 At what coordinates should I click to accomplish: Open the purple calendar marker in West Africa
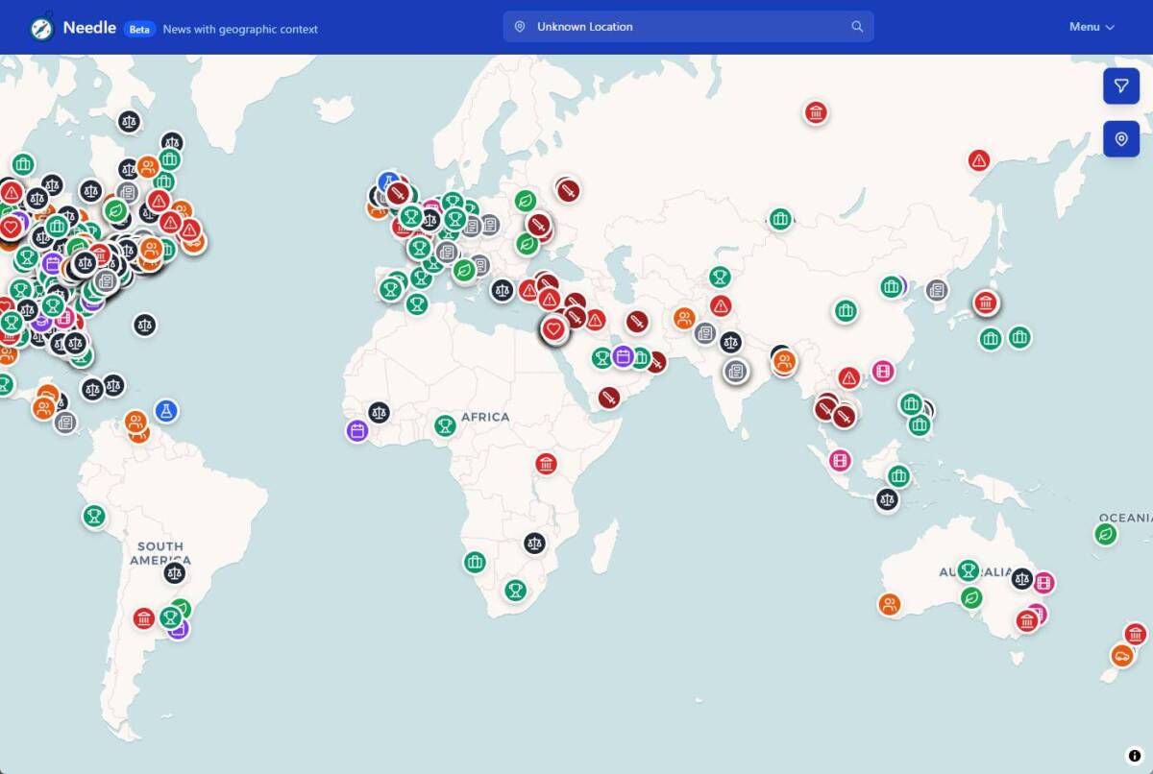357,430
